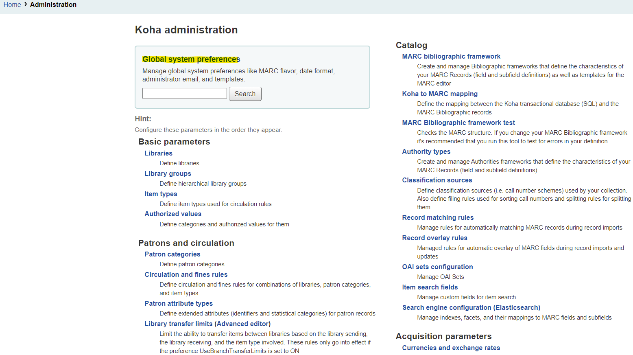Click 'Configure these parameters in the order' hint
The image size is (633, 355).
click(209, 130)
